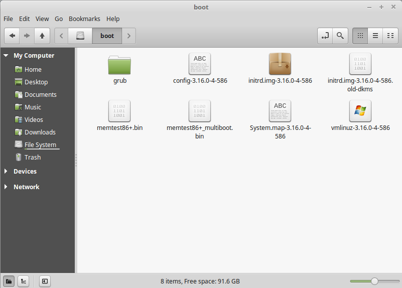Click the Documents folder icon in sidebar

click(19, 94)
